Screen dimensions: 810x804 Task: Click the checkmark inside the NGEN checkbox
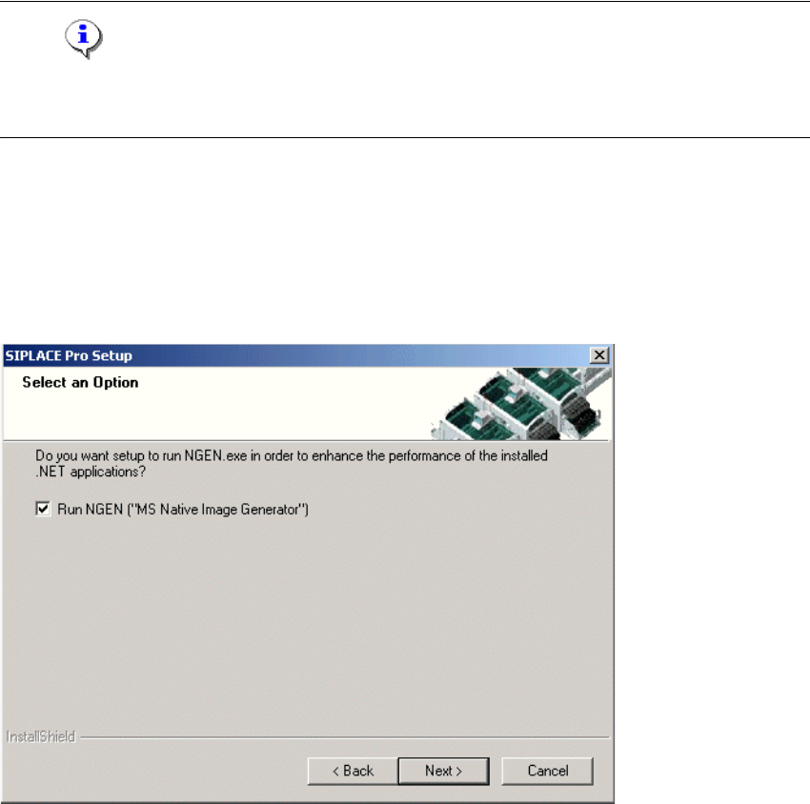[x=43, y=509]
